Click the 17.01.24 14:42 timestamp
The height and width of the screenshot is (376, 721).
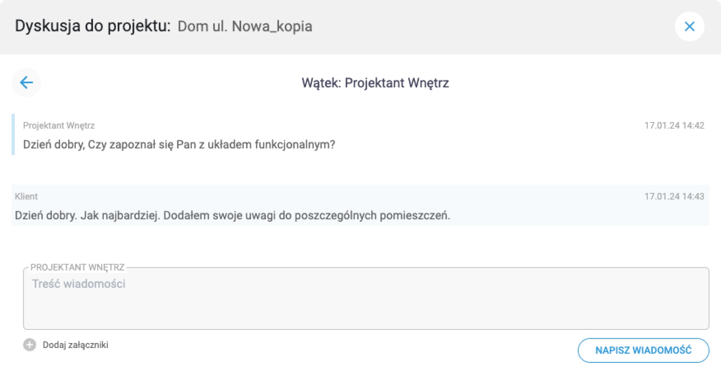pos(674,125)
